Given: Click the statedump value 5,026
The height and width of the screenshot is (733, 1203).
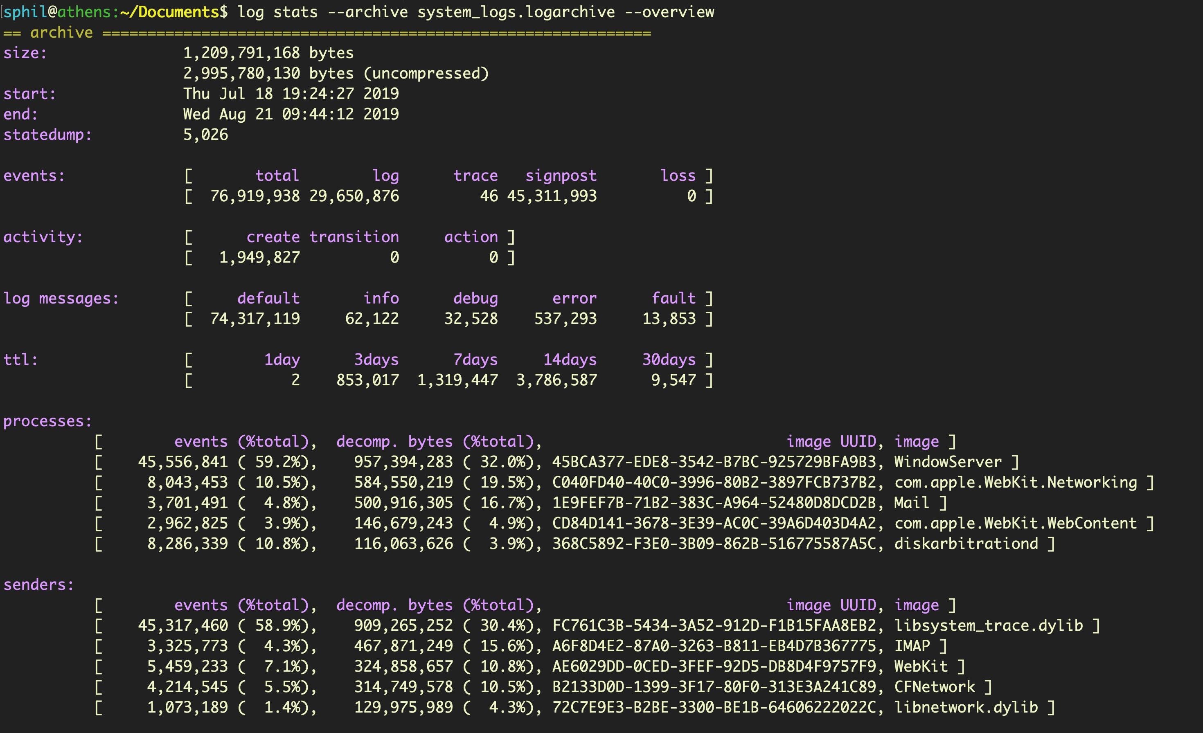Looking at the screenshot, I should pos(205,135).
